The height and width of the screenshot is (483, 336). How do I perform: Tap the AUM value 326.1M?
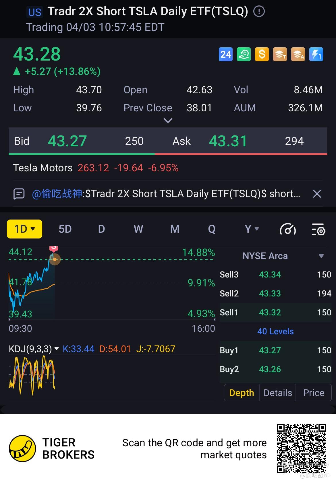(x=305, y=108)
